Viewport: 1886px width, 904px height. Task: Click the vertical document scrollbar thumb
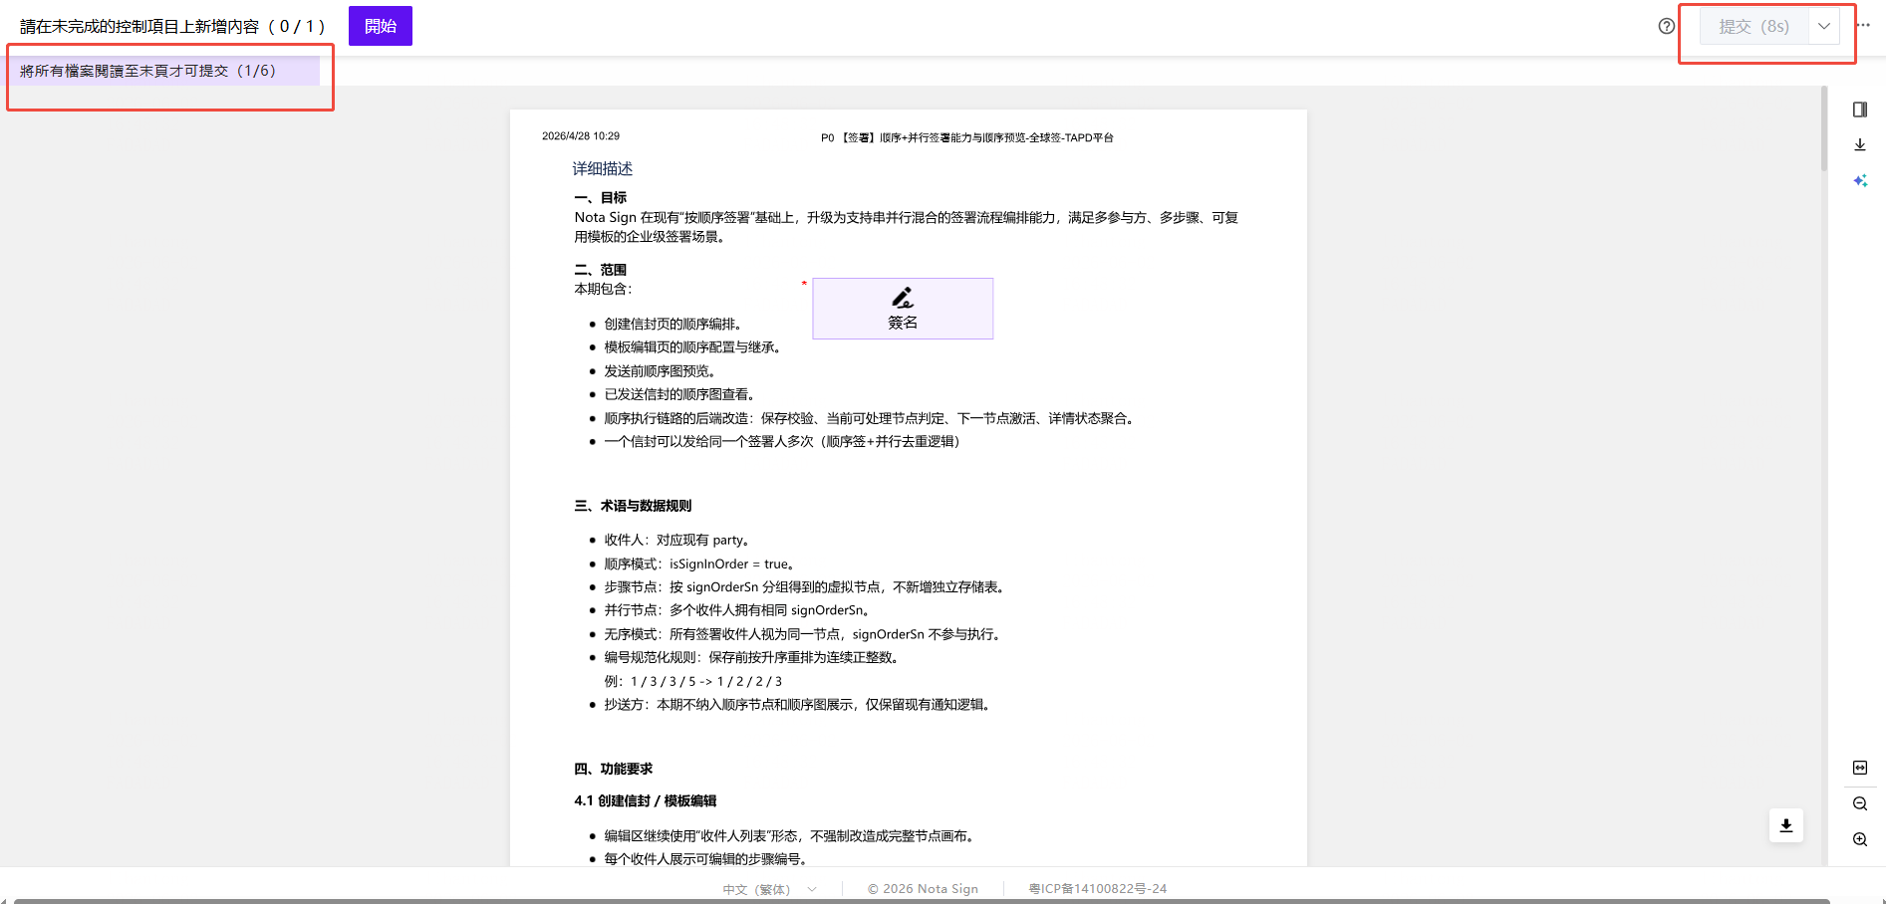(x=1824, y=129)
